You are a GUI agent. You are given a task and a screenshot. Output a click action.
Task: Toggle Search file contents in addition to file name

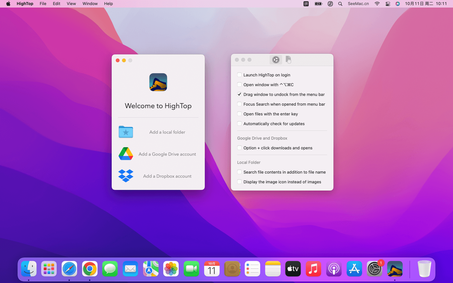click(x=239, y=172)
